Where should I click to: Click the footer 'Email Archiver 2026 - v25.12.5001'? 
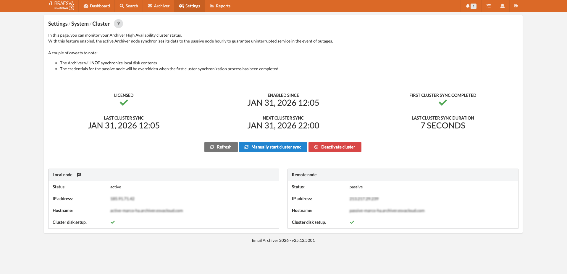tap(283, 240)
